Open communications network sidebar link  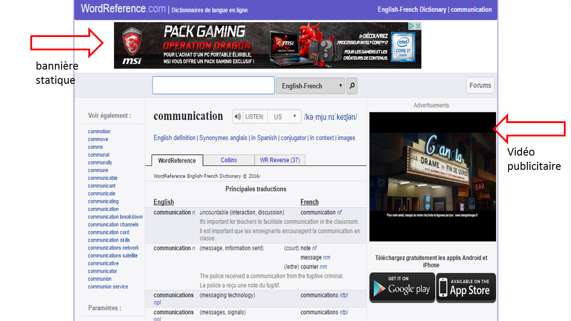(x=113, y=248)
